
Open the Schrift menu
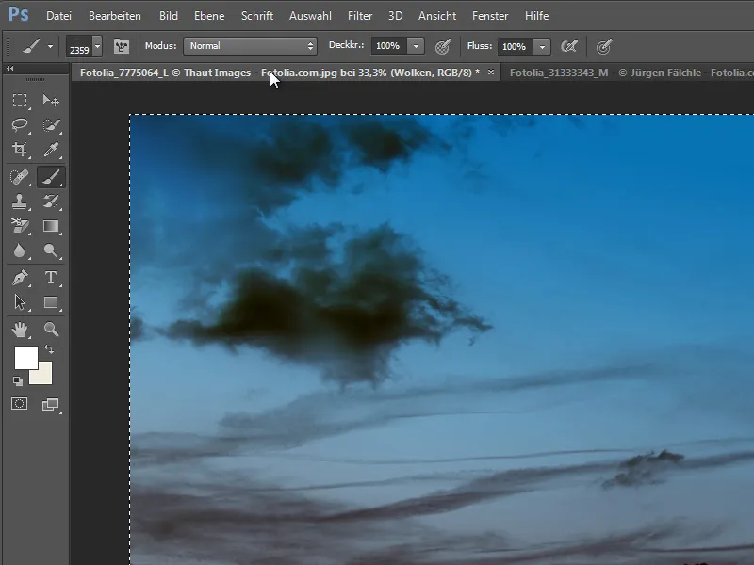pyautogui.click(x=257, y=16)
